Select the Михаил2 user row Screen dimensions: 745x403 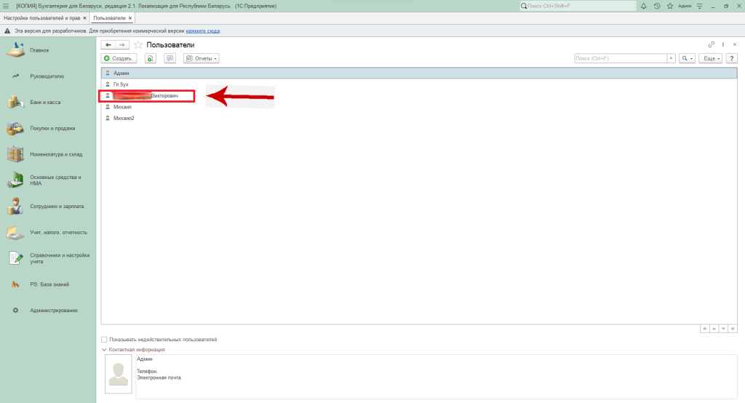tap(124, 118)
